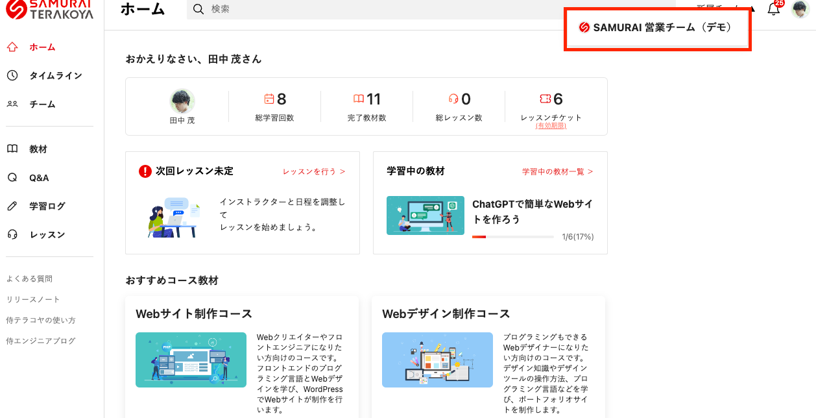Click the ホーム house icon in sidebar
The image size is (816, 418).
(12, 47)
